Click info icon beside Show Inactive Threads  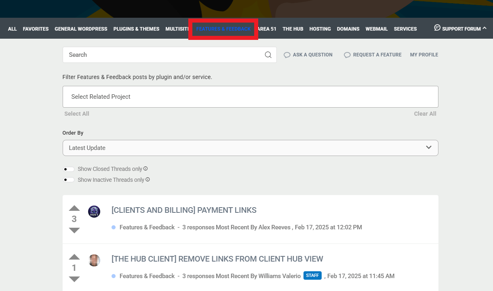click(x=147, y=180)
